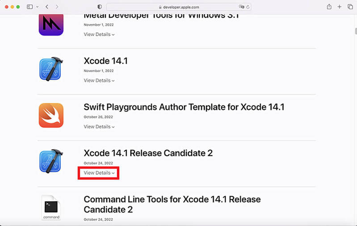
Task: Go forward to next page
Action: 57,7
